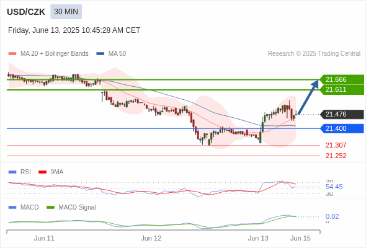This screenshot has height=248, width=366.
Task: Click the 21.307 red support value
Action: point(336,145)
